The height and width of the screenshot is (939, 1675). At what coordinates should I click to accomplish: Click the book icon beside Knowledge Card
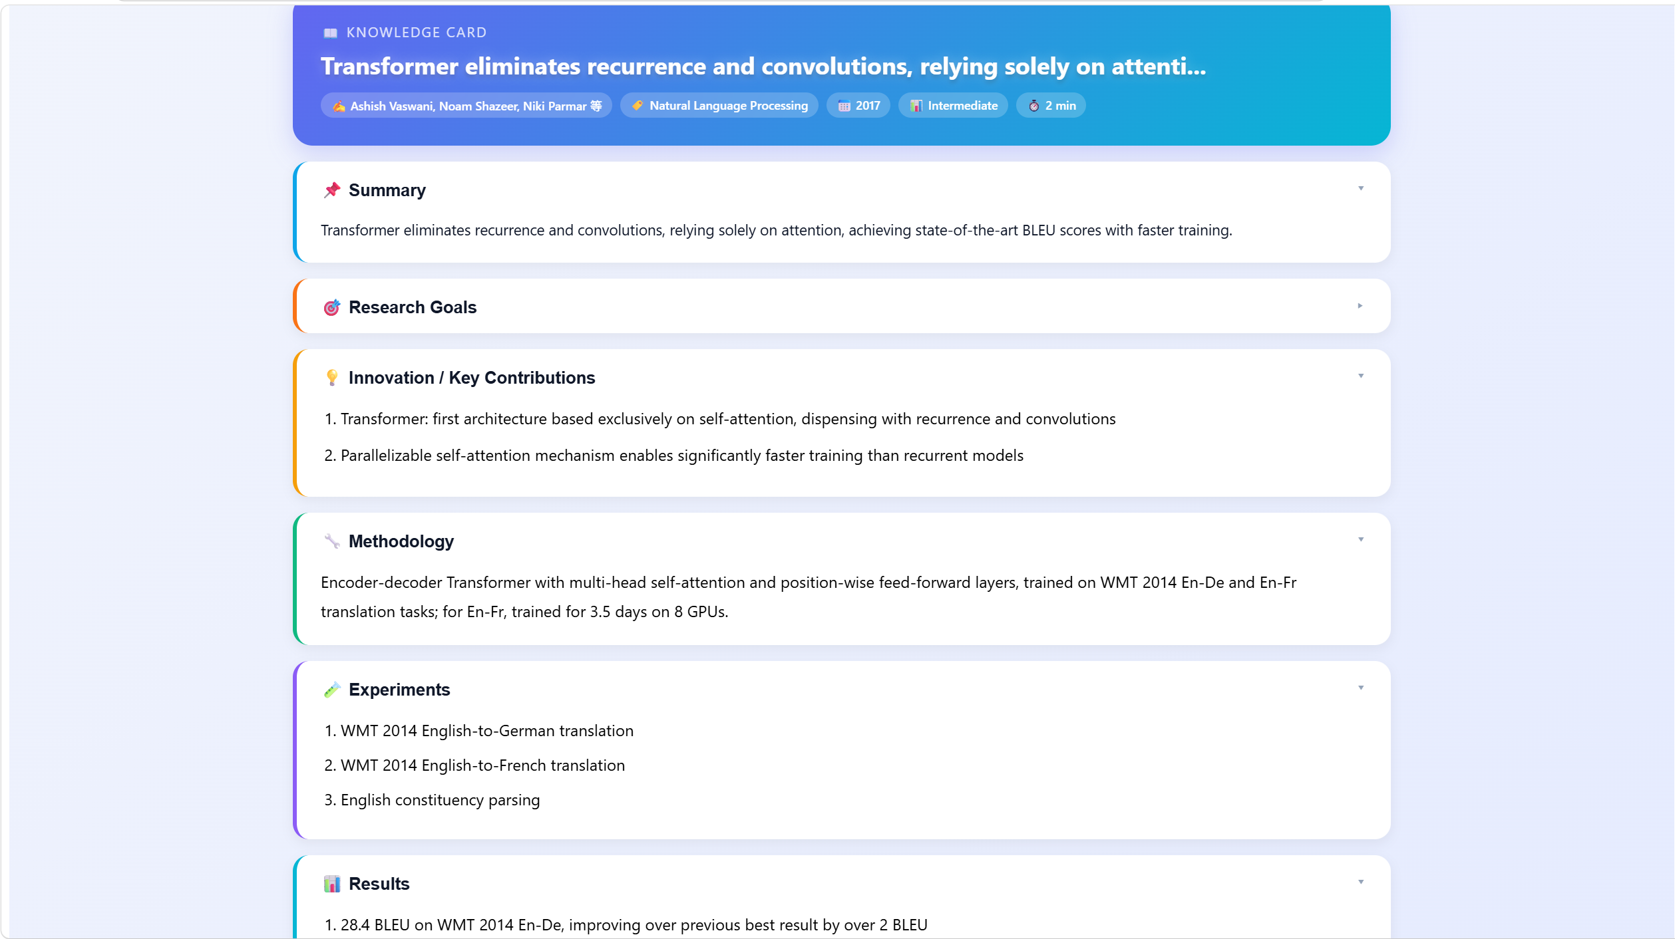330,33
